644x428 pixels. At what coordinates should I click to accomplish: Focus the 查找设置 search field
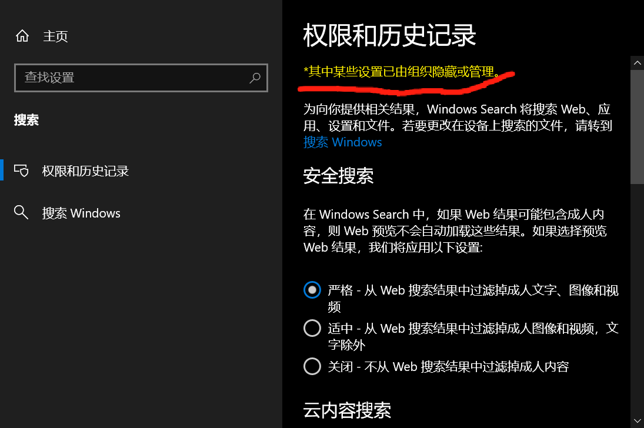tap(141, 78)
